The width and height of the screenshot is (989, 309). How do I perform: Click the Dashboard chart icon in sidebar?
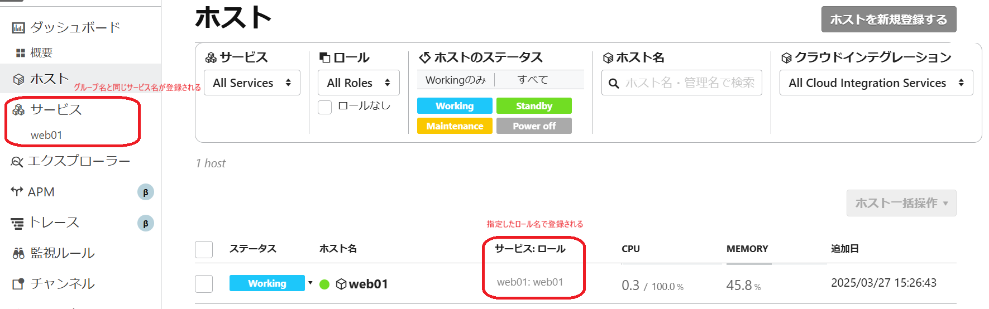coord(18,28)
